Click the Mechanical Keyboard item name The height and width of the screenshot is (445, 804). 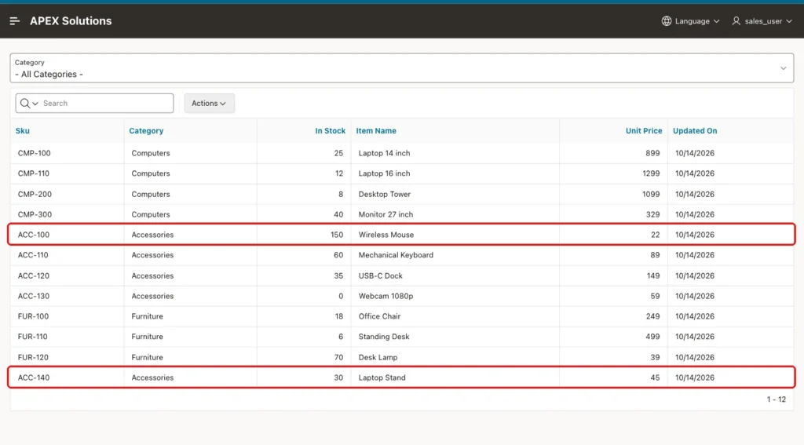tap(396, 255)
